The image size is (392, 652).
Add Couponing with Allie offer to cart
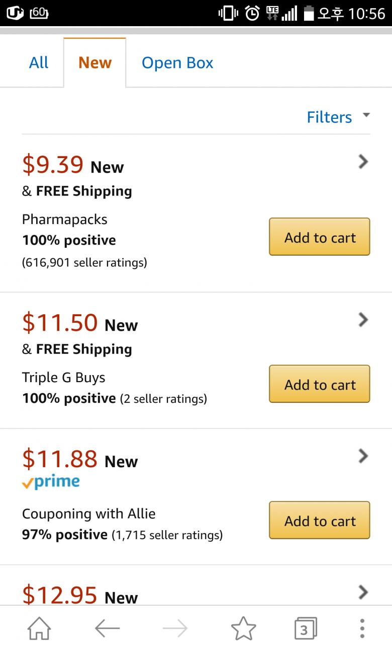click(x=320, y=521)
